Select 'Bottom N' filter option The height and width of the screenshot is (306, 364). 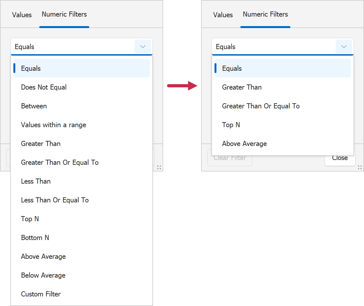[x=35, y=238]
